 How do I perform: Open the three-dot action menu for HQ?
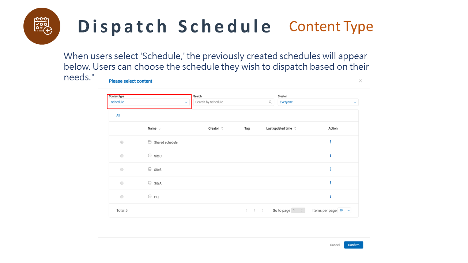[330, 197]
